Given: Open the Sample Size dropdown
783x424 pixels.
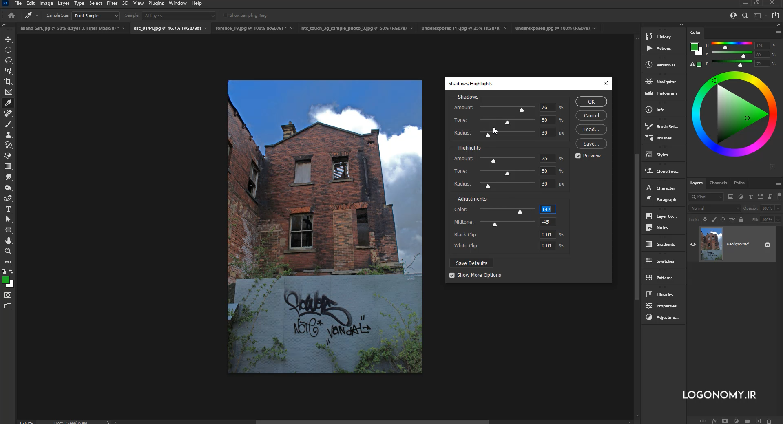Looking at the screenshot, I should coord(96,15).
